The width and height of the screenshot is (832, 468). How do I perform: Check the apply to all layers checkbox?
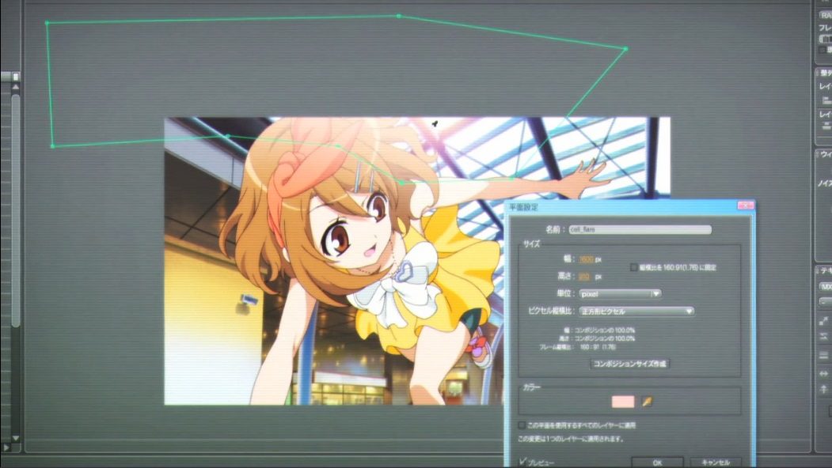[x=521, y=425]
